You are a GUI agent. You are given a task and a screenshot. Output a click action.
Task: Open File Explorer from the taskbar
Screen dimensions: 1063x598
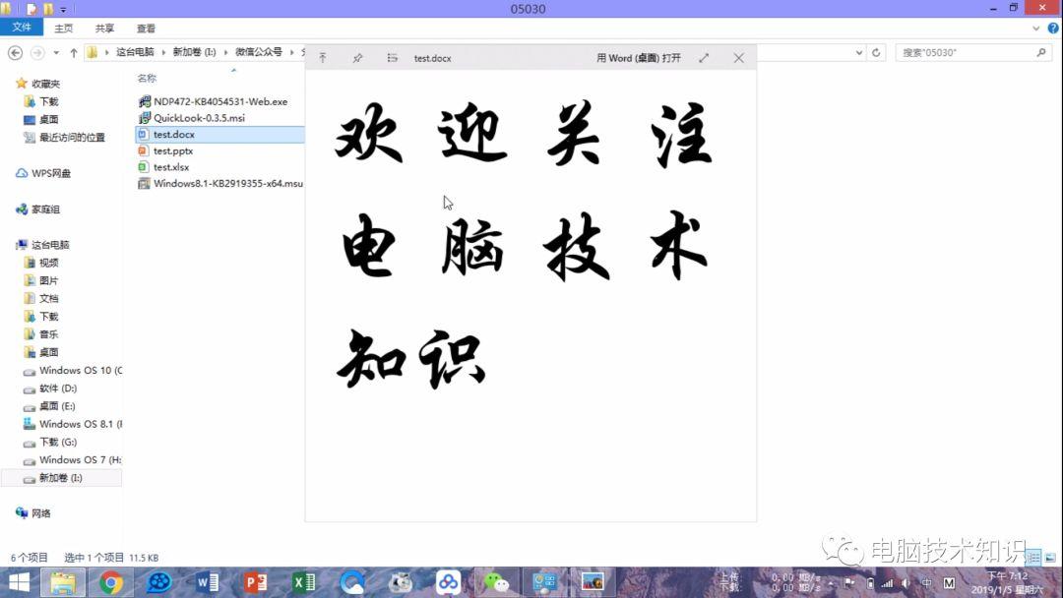[63, 582]
